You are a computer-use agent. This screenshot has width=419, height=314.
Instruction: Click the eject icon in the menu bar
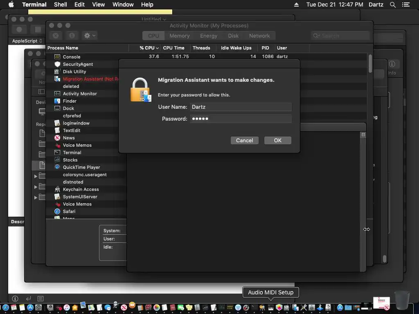pos(296,4)
